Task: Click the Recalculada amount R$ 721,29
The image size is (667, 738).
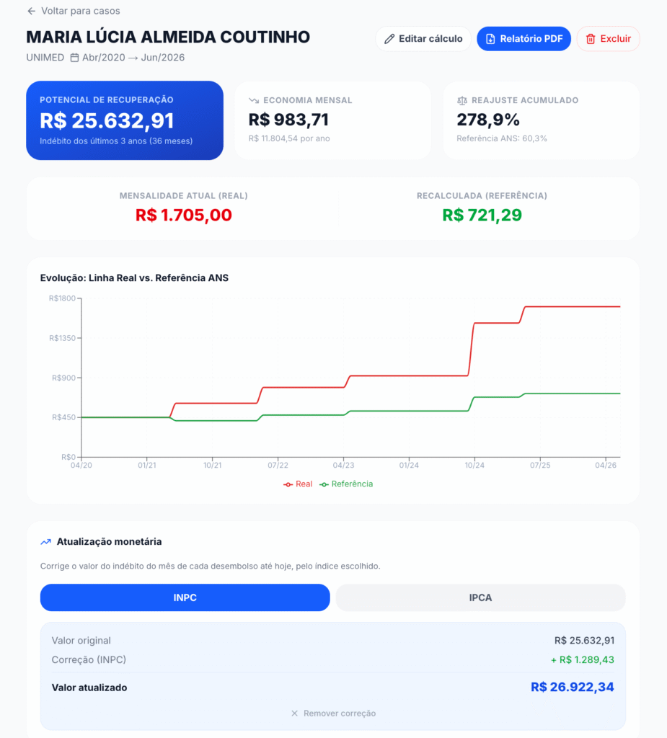Action: [482, 215]
